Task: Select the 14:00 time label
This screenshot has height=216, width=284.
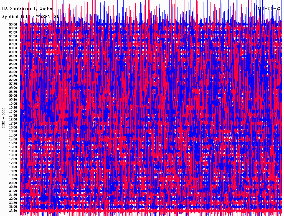Action: click(13, 135)
